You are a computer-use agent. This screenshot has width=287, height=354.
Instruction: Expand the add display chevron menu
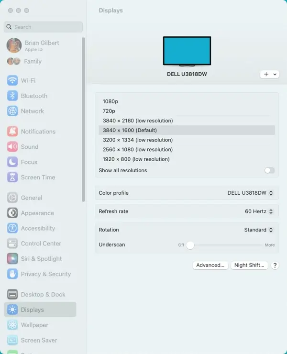coord(275,74)
